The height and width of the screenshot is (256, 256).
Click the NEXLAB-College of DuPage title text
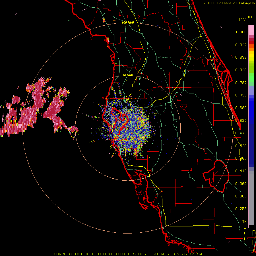(x=228, y=3)
